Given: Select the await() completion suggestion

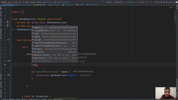Looking at the screenshot, I should 55,27.
